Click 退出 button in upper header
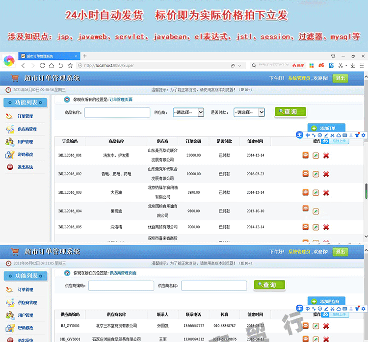The width and height of the screenshot is (368, 342). click(x=341, y=79)
